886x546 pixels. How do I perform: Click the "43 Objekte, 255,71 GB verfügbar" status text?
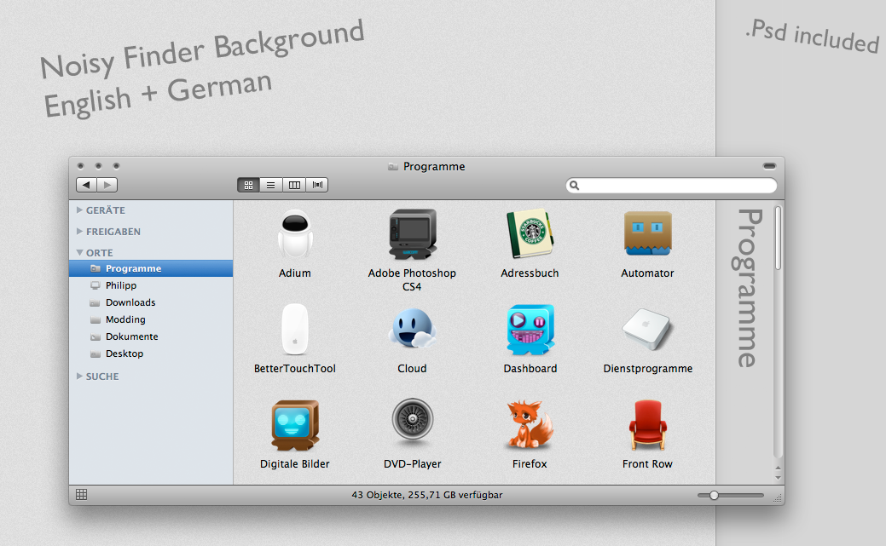pos(426,495)
